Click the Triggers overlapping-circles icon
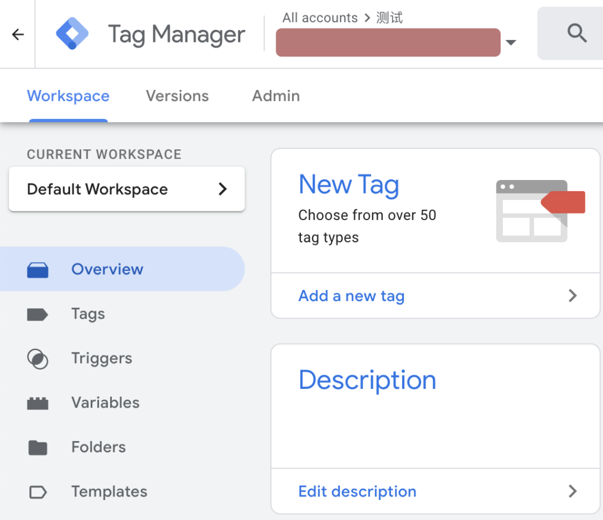 [38, 359]
